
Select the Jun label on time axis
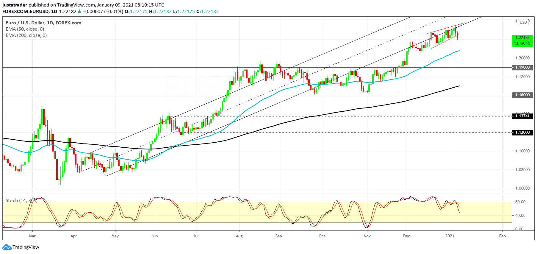tap(154, 236)
